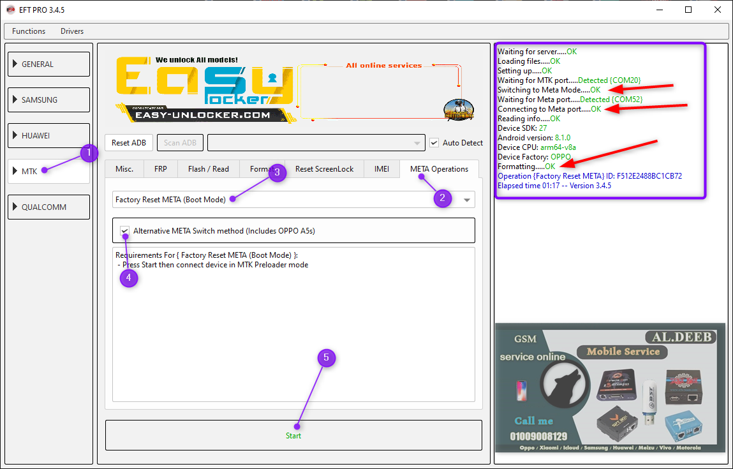Click the 'Android version: 8.1.0' log entry
Screen dimensions: 733x469
(x=534, y=138)
